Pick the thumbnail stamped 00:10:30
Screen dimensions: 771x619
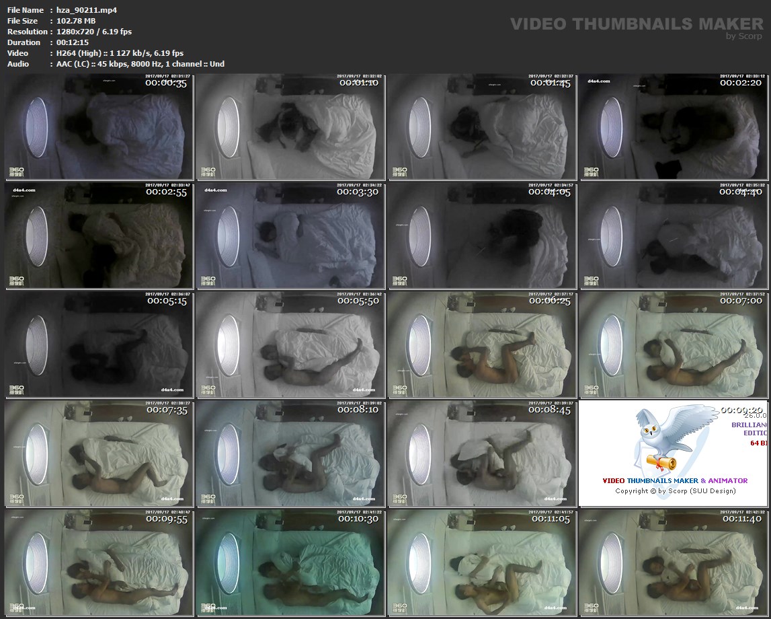point(290,562)
